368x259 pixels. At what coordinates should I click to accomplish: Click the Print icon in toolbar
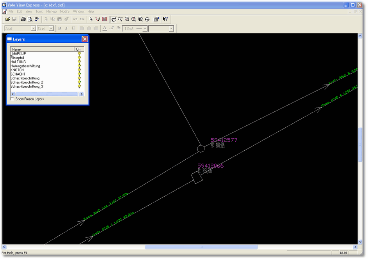click(23, 19)
